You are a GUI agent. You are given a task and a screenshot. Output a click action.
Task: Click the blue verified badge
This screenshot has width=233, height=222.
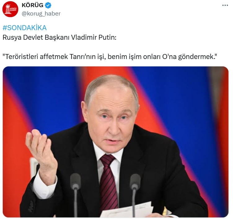point(48,5)
